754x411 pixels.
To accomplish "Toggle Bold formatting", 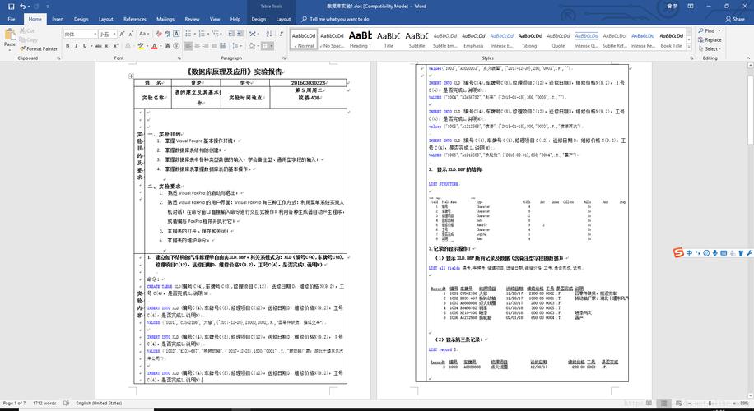I will click(x=67, y=46).
